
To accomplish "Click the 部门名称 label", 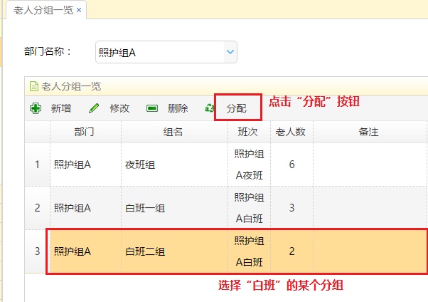I will pyautogui.click(x=48, y=51).
